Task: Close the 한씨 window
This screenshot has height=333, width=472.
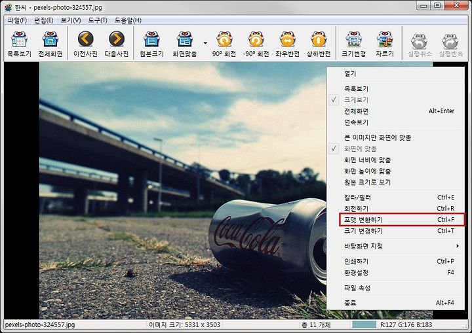Action: (x=456, y=5)
